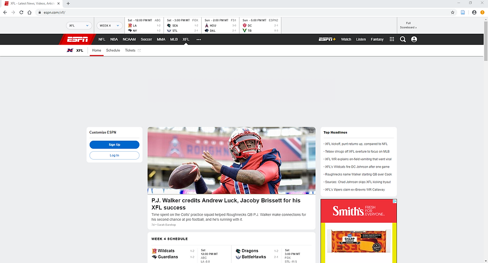Viewport: 488px width, 263px height.
Task: Click the photo expand icon on hero image
Action: (311, 131)
